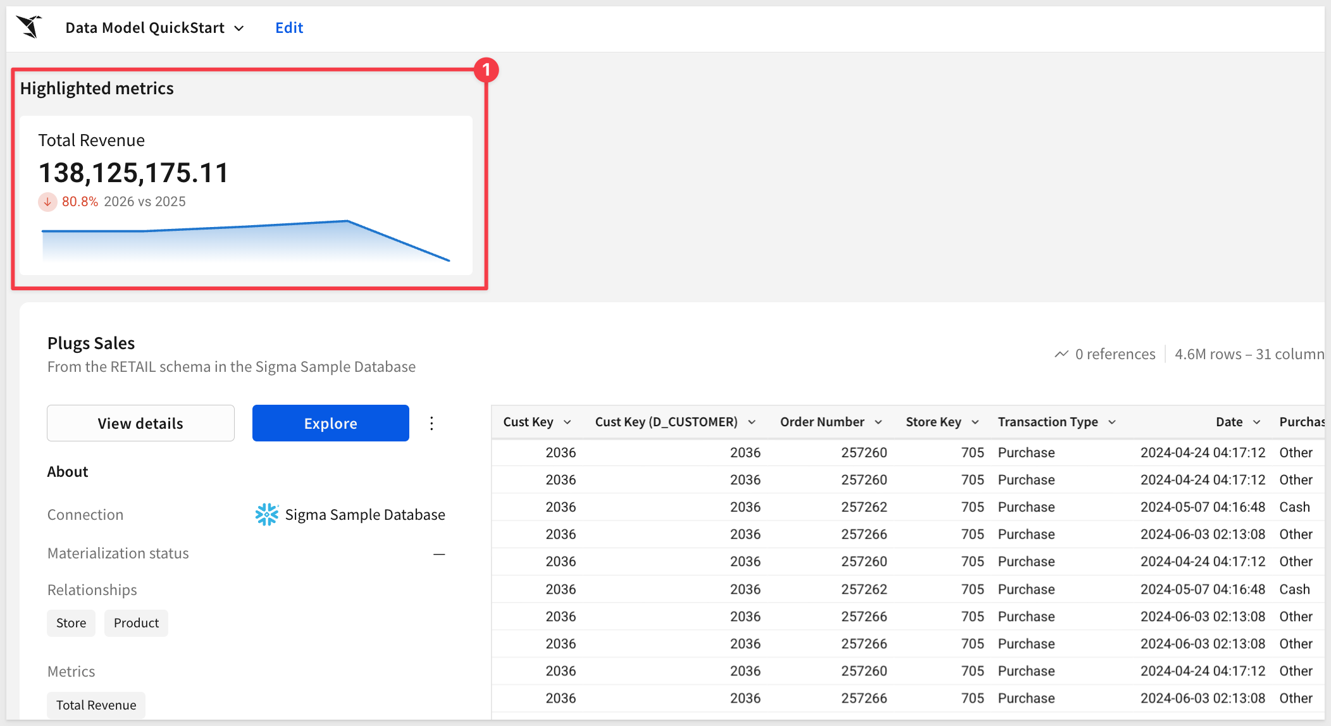Select the Product relationship tag
Viewport: 1331px width, 726px height.
click(136, 623)
